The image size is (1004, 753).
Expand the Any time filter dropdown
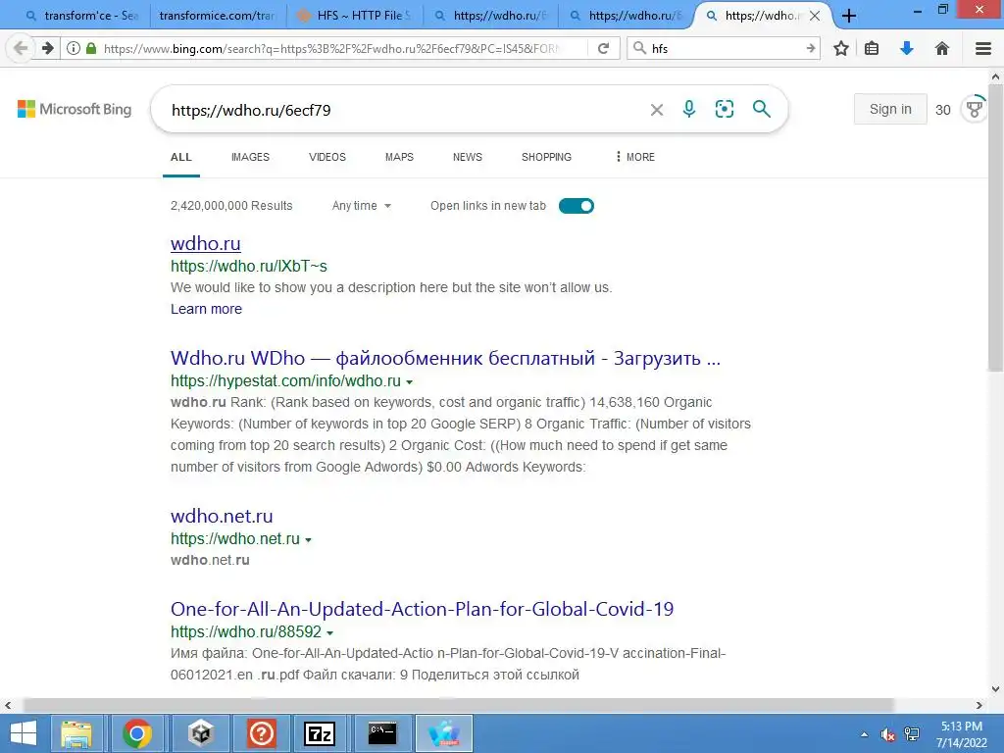pyautogui.click(x=362, y=206)
